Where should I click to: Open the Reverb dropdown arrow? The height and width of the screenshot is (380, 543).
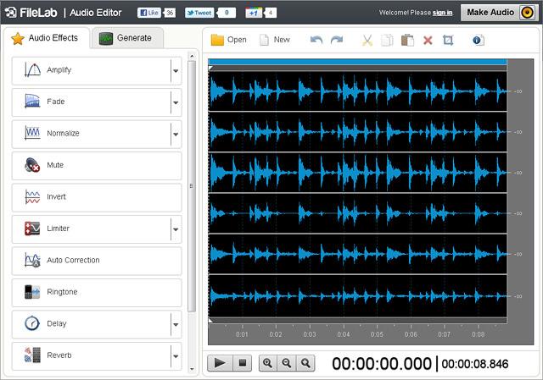[176, 356]
